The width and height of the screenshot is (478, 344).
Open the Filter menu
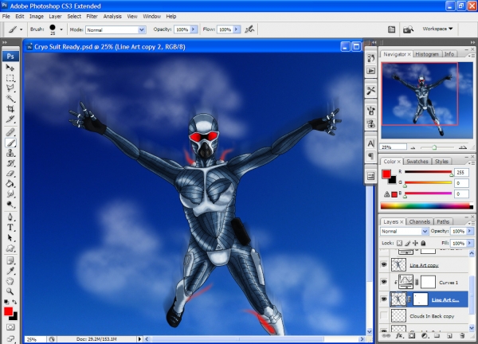(x=92, y=17)
